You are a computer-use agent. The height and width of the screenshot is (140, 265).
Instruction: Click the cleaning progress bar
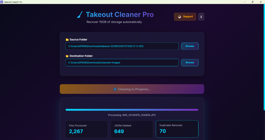[x=132, y=110]
